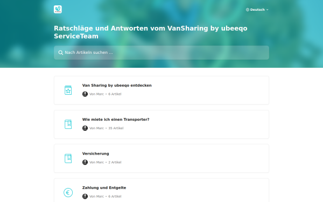Image resolution: width=323 pixels, height=202 pixels.
Task: Click the star book icon for entdecken
Action: (68, 90)
